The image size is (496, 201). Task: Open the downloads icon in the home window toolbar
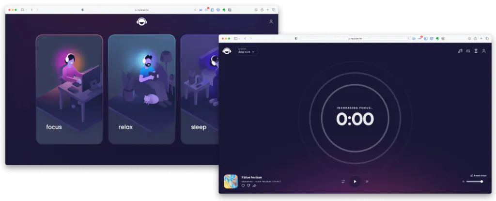256,10
